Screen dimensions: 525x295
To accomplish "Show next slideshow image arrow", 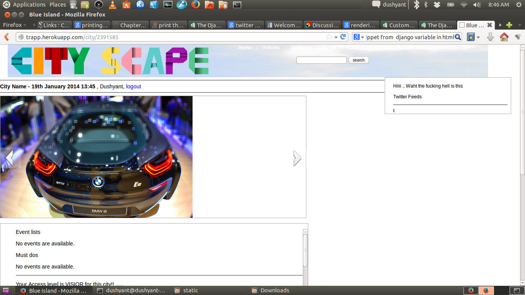I will tap(297, 158).
